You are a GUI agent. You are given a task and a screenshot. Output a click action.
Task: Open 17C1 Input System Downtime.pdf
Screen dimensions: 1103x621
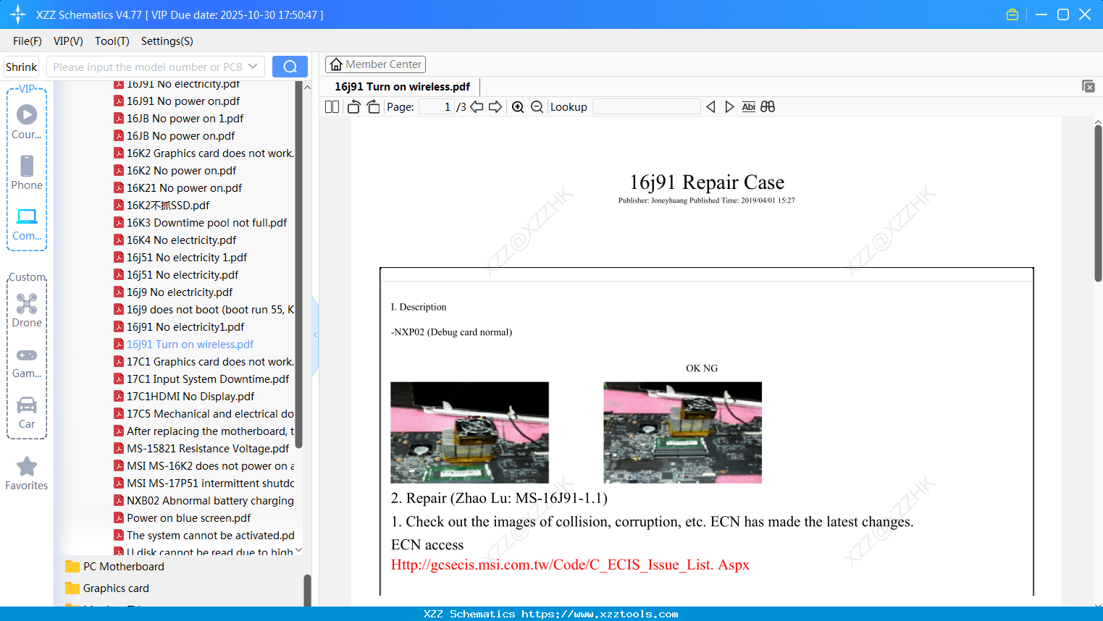(x=207, y=379)
